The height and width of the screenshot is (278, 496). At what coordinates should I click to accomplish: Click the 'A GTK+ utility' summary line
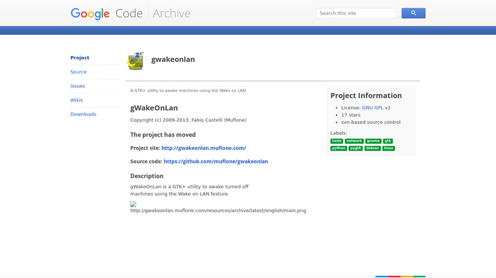point(188,91)
